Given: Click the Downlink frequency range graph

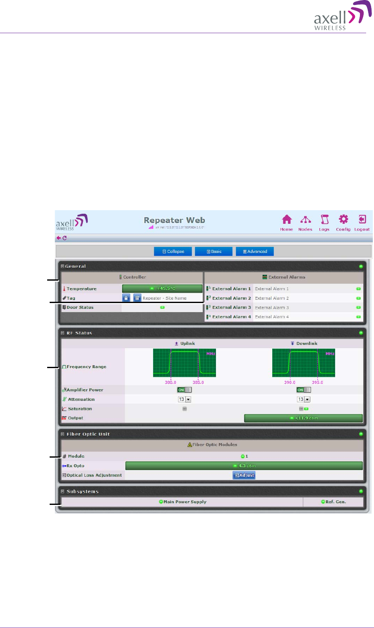Looking at the screenshot, I should click(304, 363).
